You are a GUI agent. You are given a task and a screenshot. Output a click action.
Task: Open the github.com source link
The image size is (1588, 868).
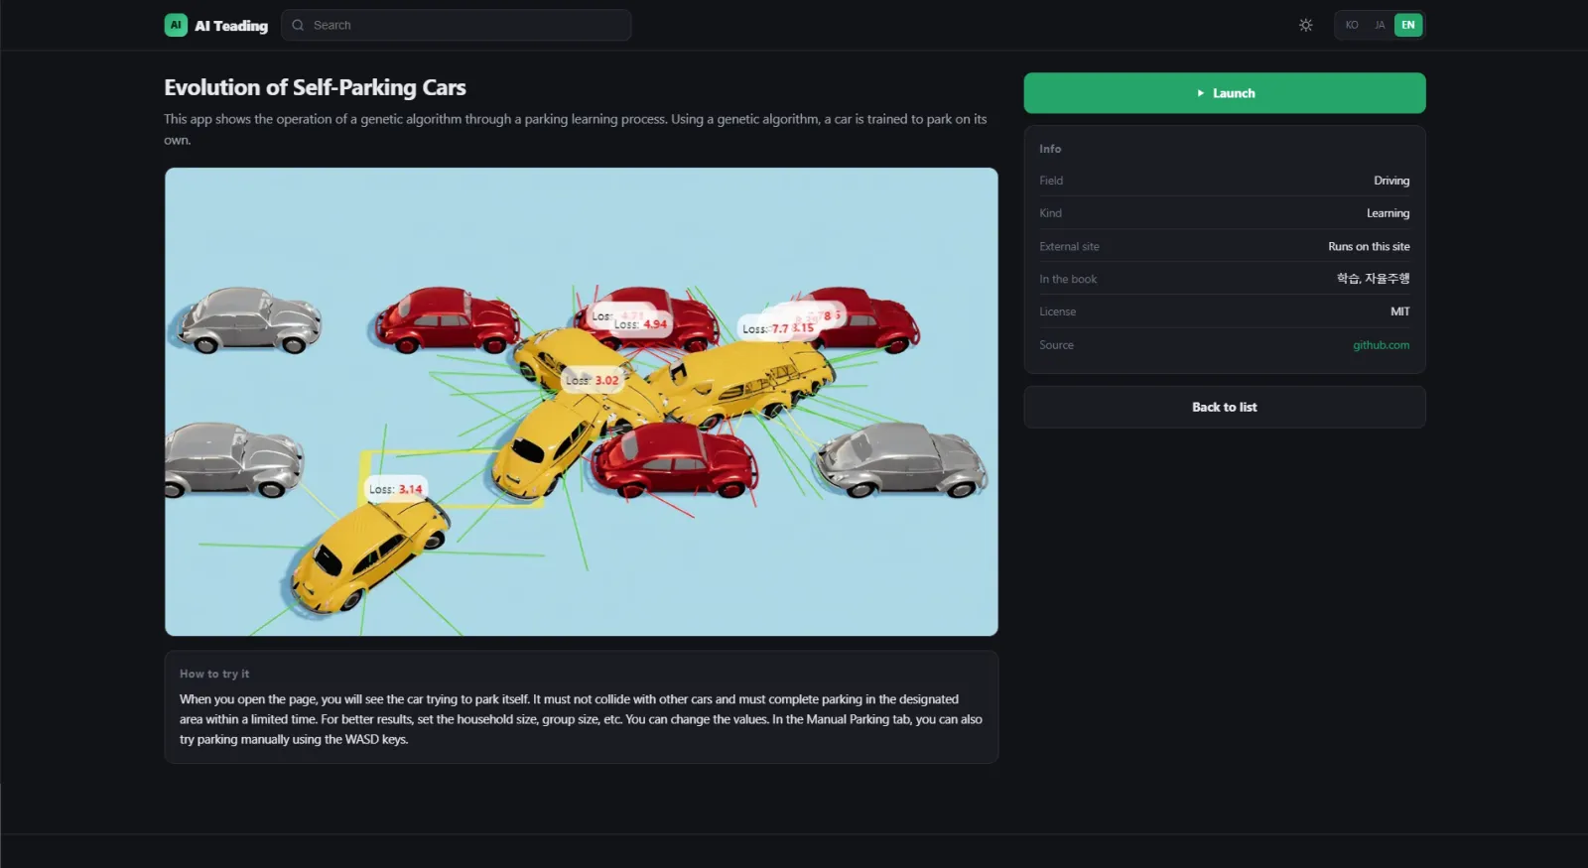coord(1381,345)
